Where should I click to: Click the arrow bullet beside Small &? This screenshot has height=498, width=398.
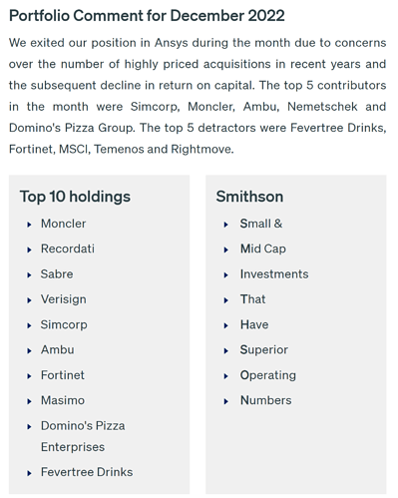pyautogui.click(x=226, y=225)
